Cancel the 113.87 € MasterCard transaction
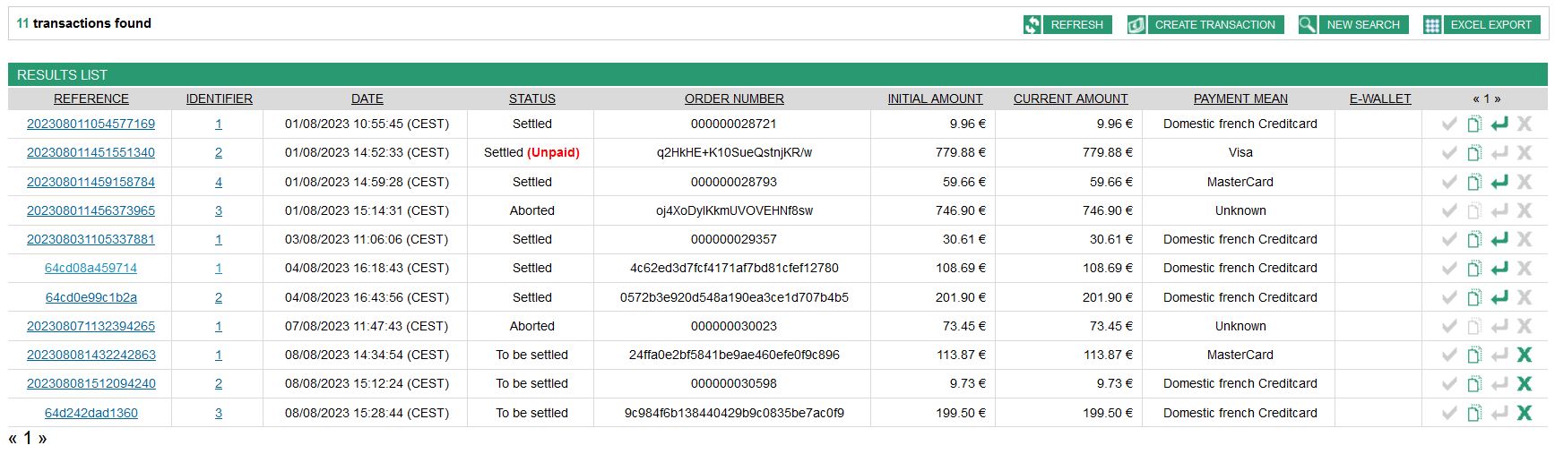Viewport: 1555px width, 454px height. (x=1524, y=355)
